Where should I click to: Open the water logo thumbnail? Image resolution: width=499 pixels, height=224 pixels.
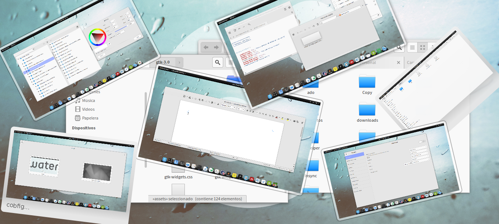point(44,166)
